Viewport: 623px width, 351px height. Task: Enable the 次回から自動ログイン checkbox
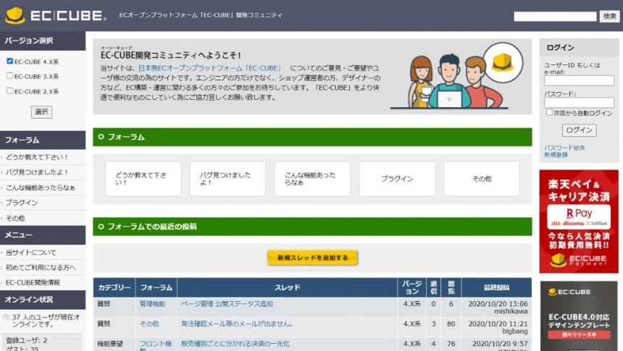(549, 113)
